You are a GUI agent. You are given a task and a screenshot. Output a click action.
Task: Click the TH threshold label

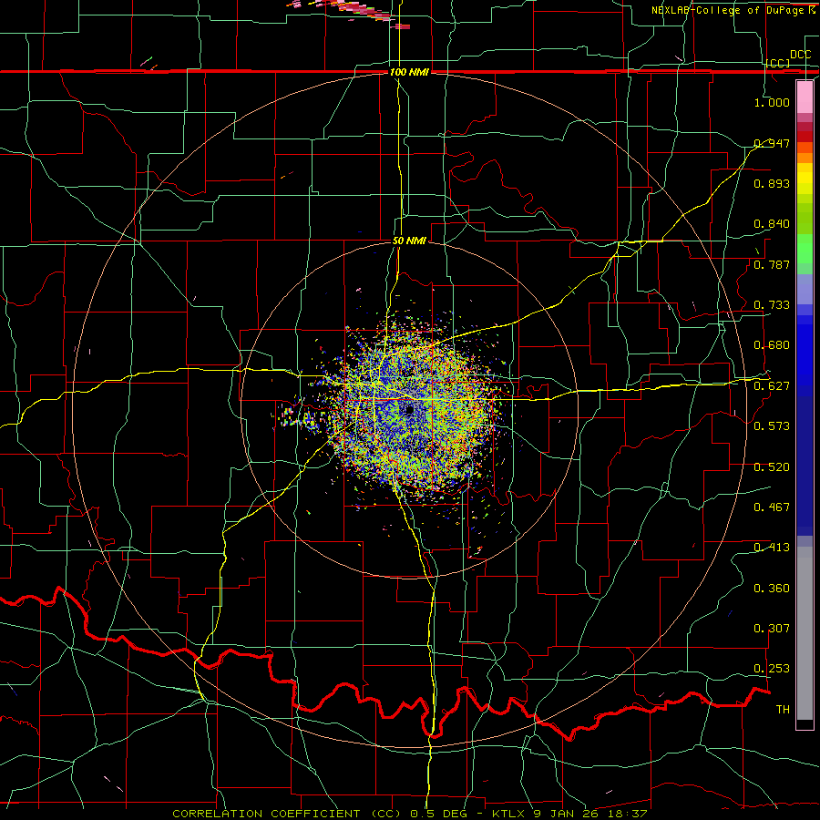point(783,709)
